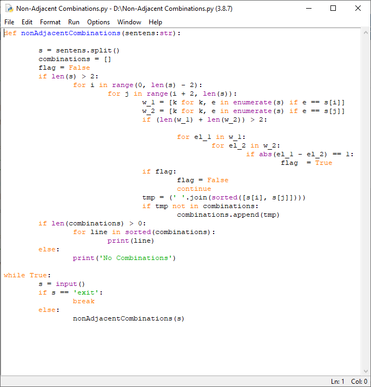The height and width of the screenshot is (387, 371).
Task: Click the Col: 0 status bar indicator
Action: point(359,382)
